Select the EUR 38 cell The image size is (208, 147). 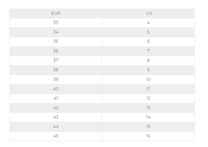[x=56, y=70]
